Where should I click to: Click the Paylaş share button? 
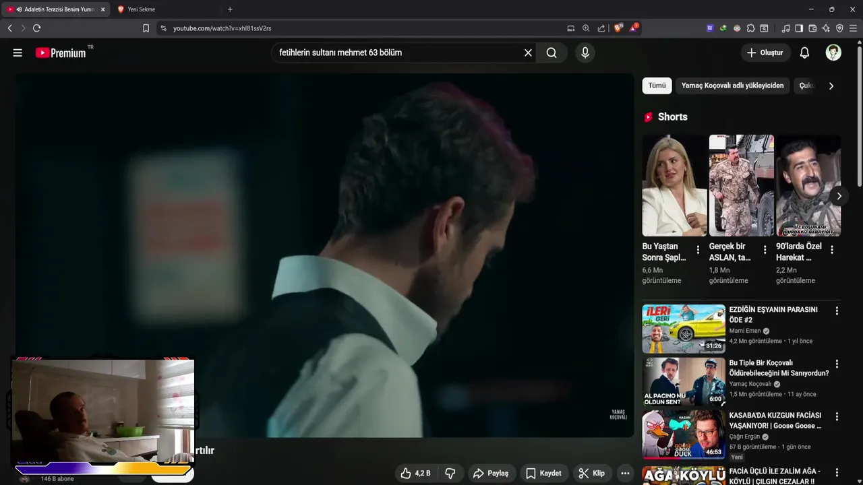491,474
